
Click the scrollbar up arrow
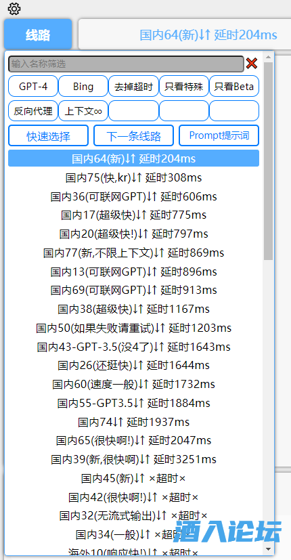pyautogui.click(x=269, y=57)
